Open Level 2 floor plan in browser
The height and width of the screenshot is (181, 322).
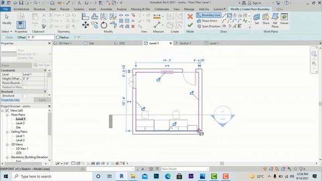tap(20, 123)
